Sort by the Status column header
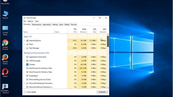This screenshot has width=173, height=97. [61, 30]
